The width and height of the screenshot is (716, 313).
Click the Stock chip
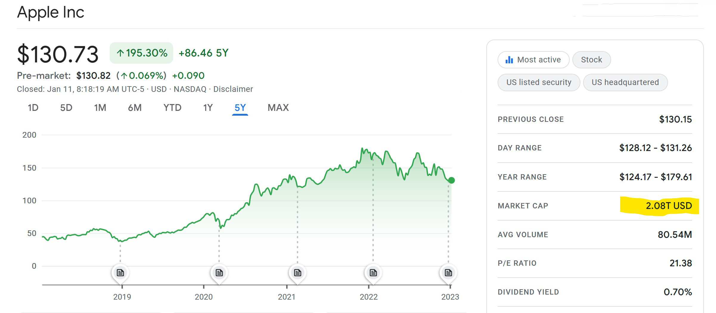coord(591,60)
